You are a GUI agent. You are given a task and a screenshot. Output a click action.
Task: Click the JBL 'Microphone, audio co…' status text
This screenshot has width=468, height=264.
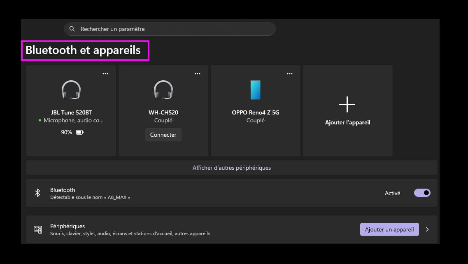[x=74, y=121]
